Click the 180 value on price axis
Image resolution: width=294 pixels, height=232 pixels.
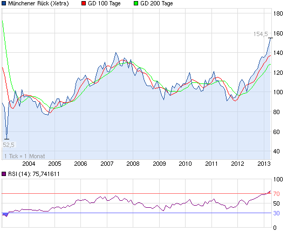(278, 13)
